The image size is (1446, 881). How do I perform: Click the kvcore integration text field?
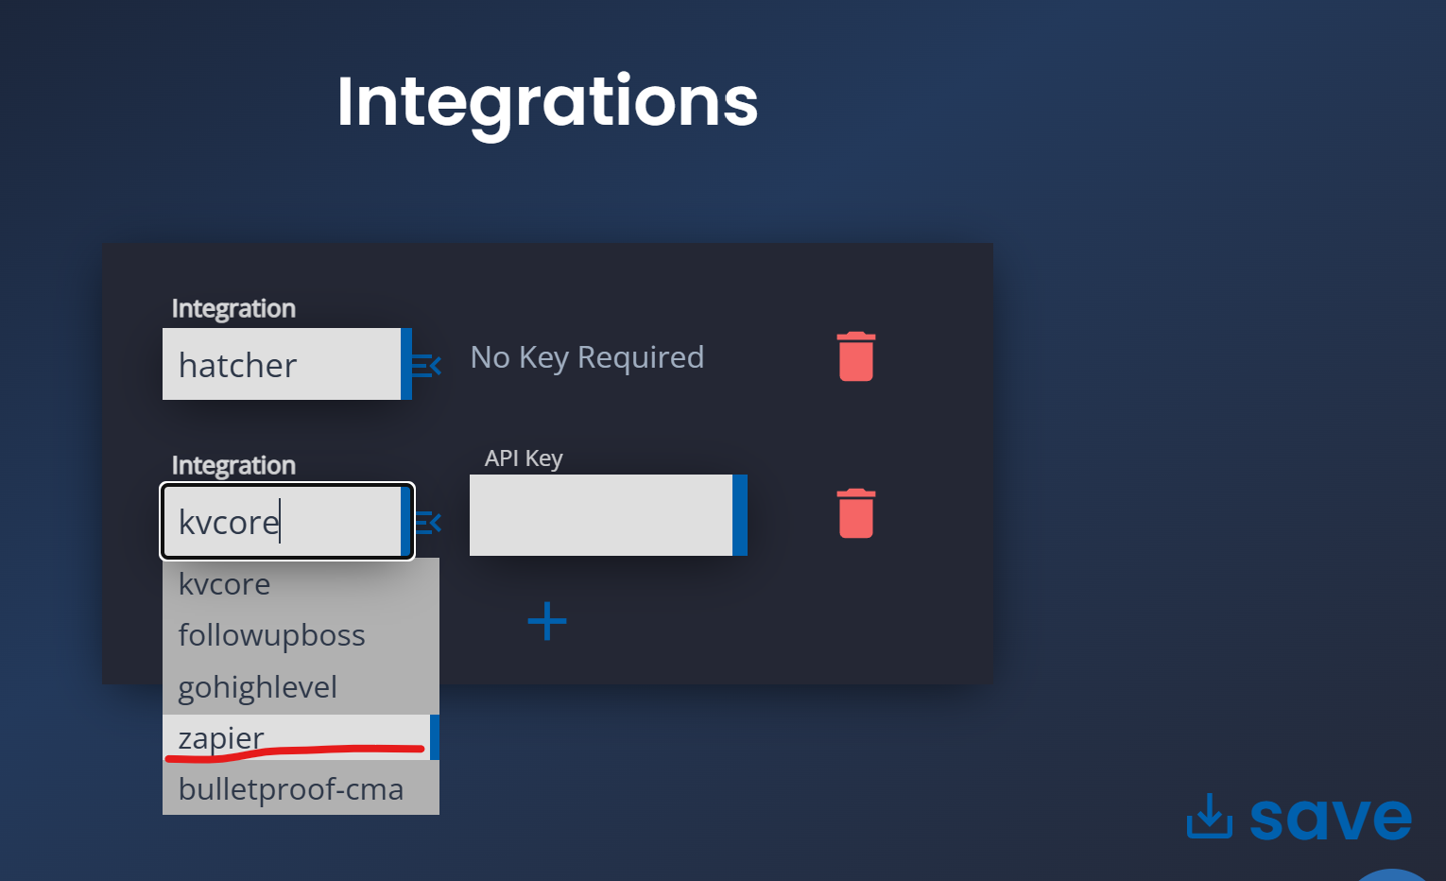(x=284, y=521)
